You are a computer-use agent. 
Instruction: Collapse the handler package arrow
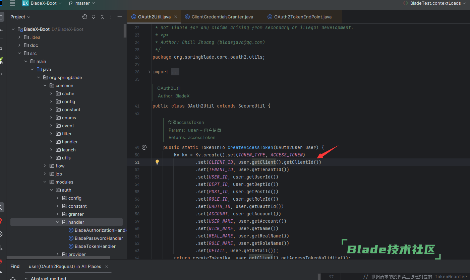(58, 222)
